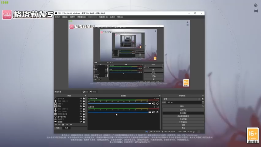The width and height of the screenshot is (261, 147).
Task: Click the overlay gear icon at top right
Action: 256,5
